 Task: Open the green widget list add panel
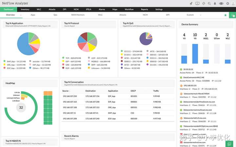tap(232, 15)
